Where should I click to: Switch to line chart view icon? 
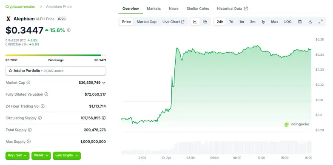[195, 22]
